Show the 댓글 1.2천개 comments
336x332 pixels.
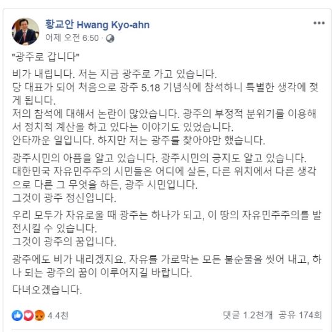[x=247, y=315]
